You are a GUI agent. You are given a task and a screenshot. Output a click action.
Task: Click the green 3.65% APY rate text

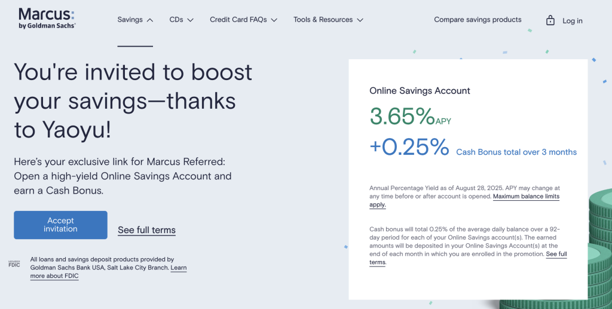pyautogui.click(x=402, y=117)
